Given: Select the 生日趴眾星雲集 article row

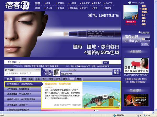Looking at the screenshot, I should pos(23,99).
